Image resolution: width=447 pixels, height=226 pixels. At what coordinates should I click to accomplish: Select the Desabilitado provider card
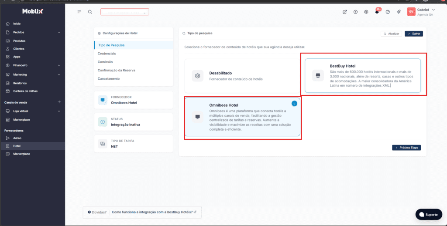[242, 76]
